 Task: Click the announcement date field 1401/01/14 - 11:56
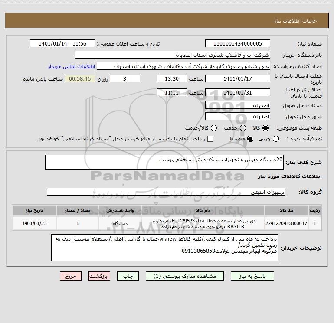[x=62, y=44]
